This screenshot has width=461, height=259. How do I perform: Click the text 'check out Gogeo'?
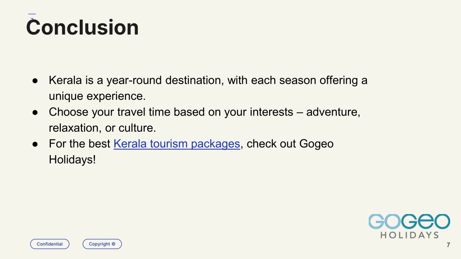[290, 143]
